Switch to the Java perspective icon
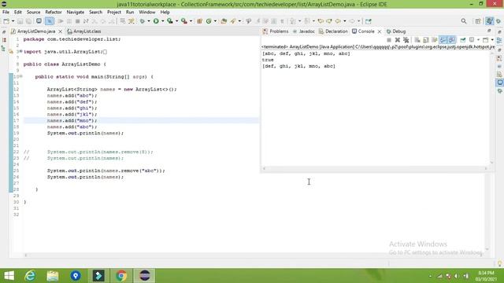This screenshot has width=504, height=283. 489,21
